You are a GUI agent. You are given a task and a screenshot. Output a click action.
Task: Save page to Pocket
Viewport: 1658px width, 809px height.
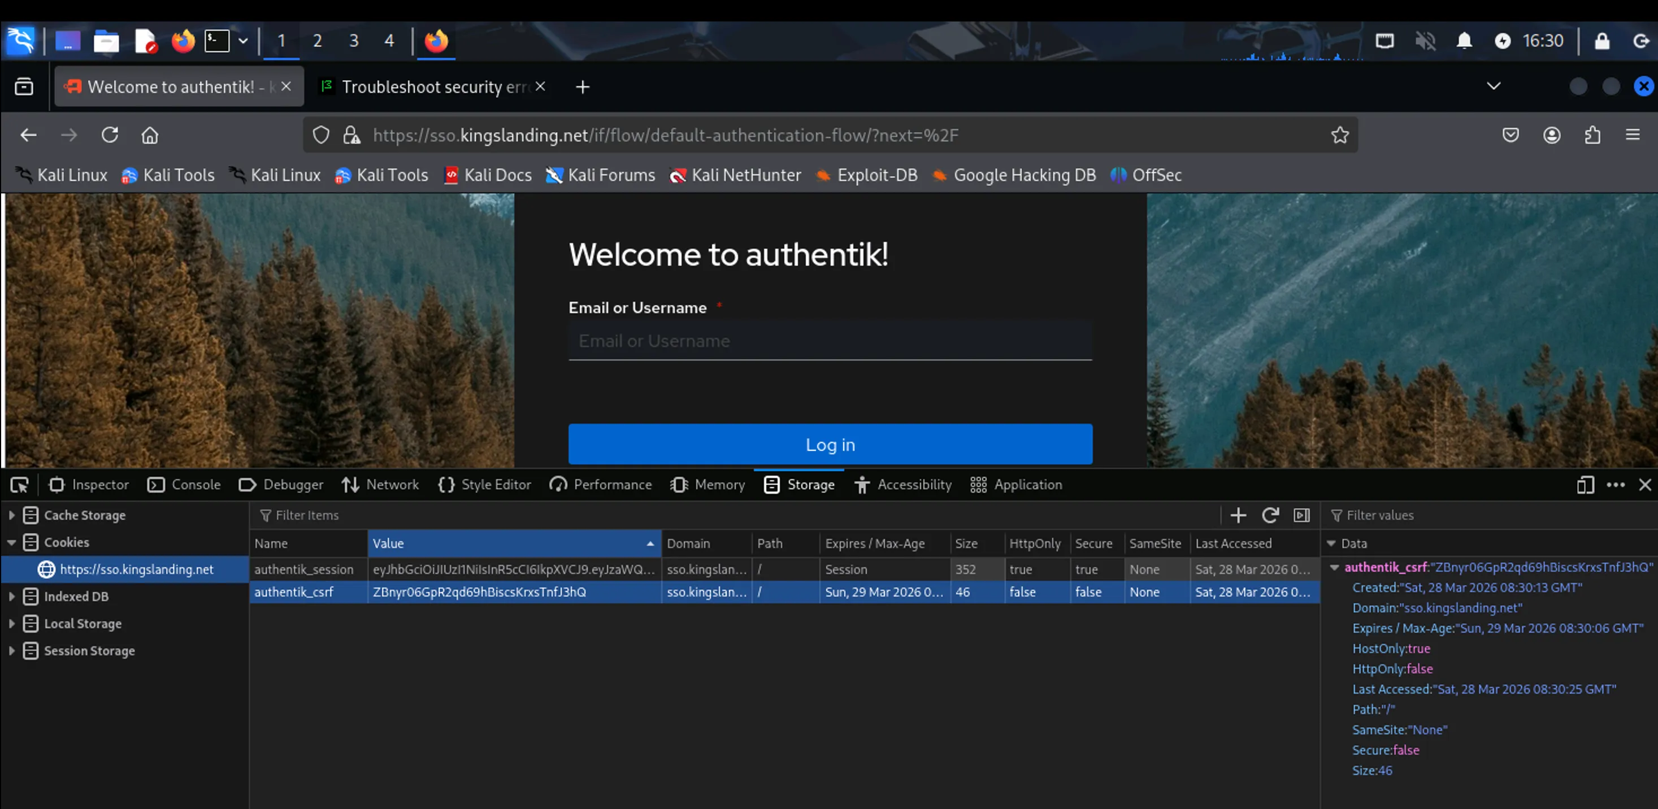(x=1511, y=135)
